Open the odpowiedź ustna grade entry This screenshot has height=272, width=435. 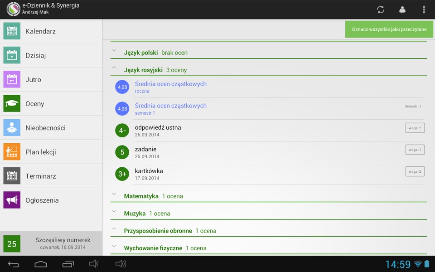click(269, 131)
